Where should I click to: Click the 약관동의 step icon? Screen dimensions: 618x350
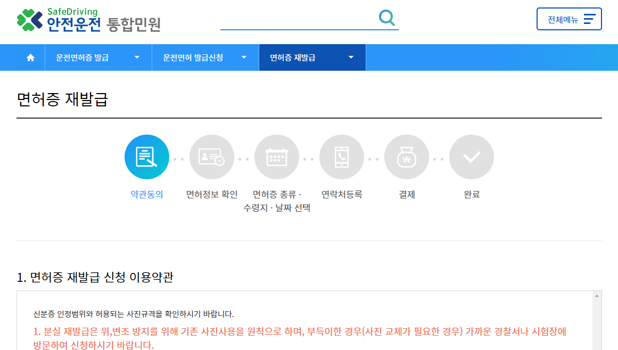(146, 156)
